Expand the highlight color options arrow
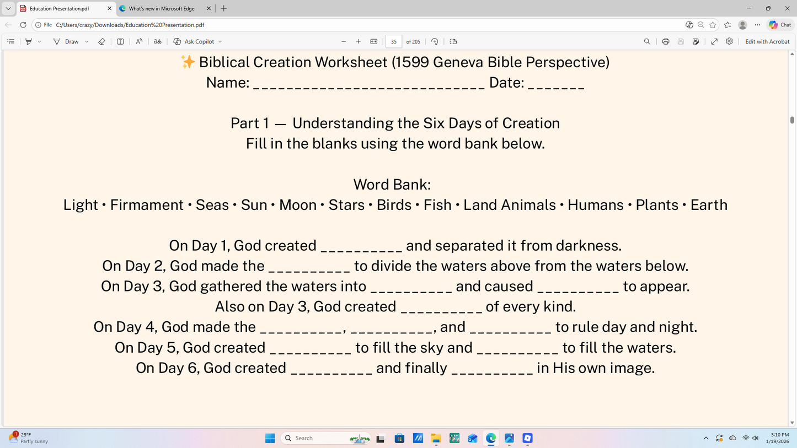Viewport: 797px width, 448px height. pos(39,41)
